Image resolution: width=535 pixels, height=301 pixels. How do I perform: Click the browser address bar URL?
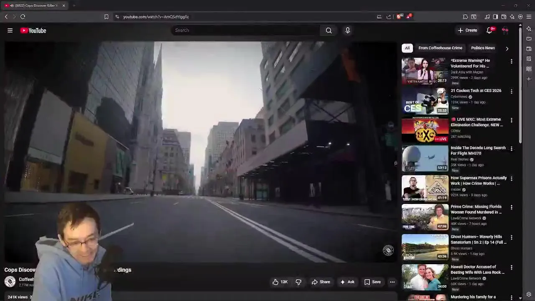(x=156, y=17)
